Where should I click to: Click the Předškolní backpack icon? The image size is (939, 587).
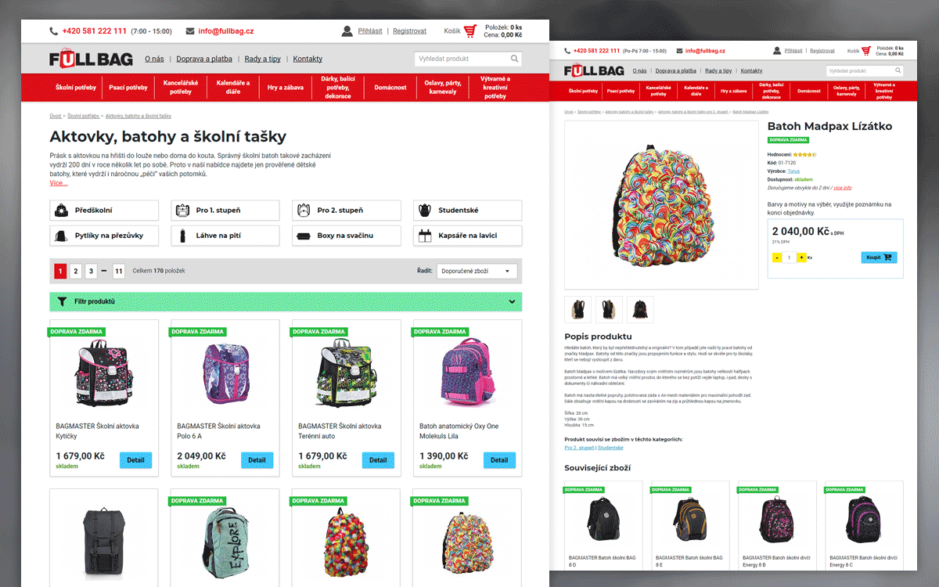click(62, 210)
